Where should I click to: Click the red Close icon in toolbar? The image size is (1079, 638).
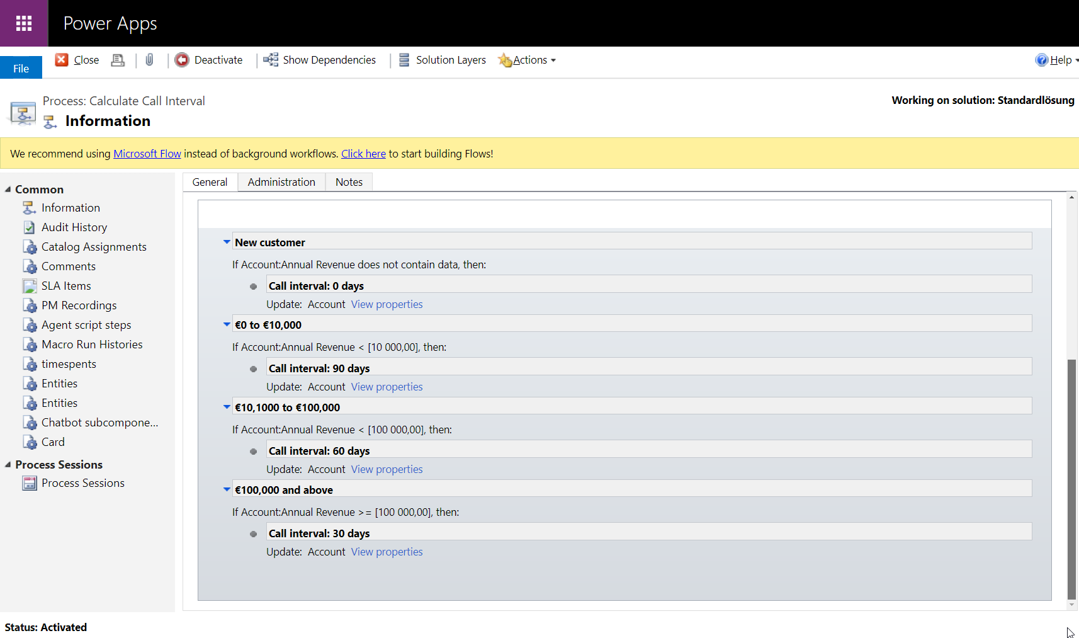(x=62, y=60)
